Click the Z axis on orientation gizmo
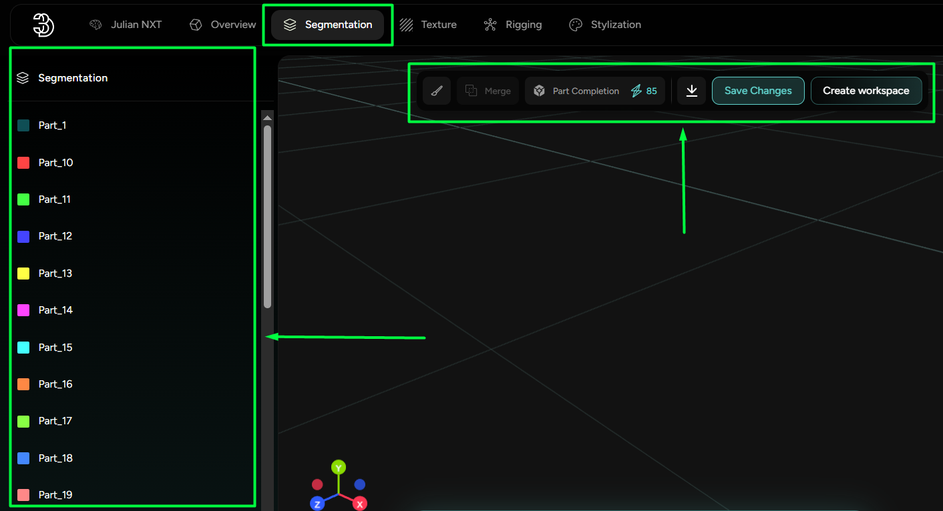 coord(317,504)
